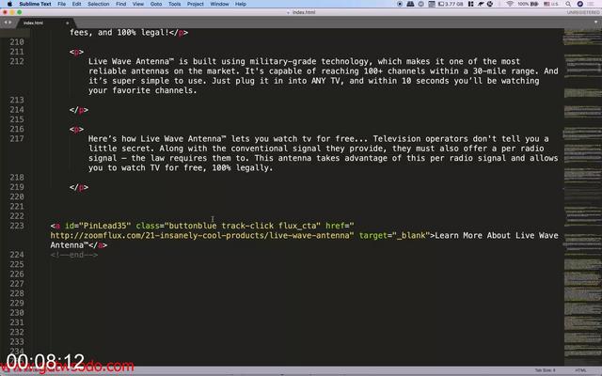This screenshot has height=376, width=602.
Task: Open the Edit menu
Action: [x=76, y=4]
